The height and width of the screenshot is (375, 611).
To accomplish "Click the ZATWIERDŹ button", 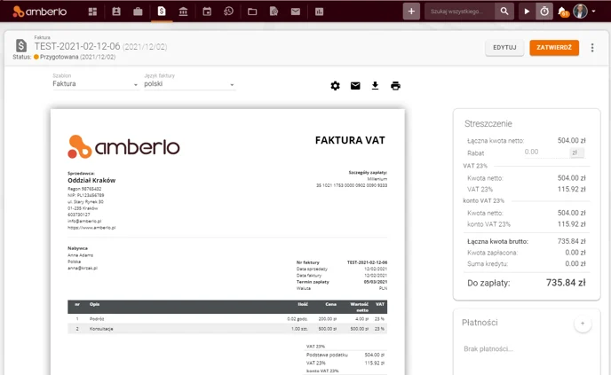I will [x=554, y=48].
